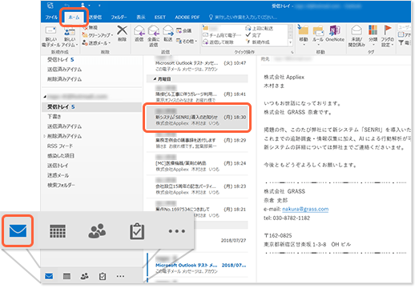This screenshot has height=288, width=415.
Task: Switch to the 送受信 tab
Action: (x=95, y=18)
